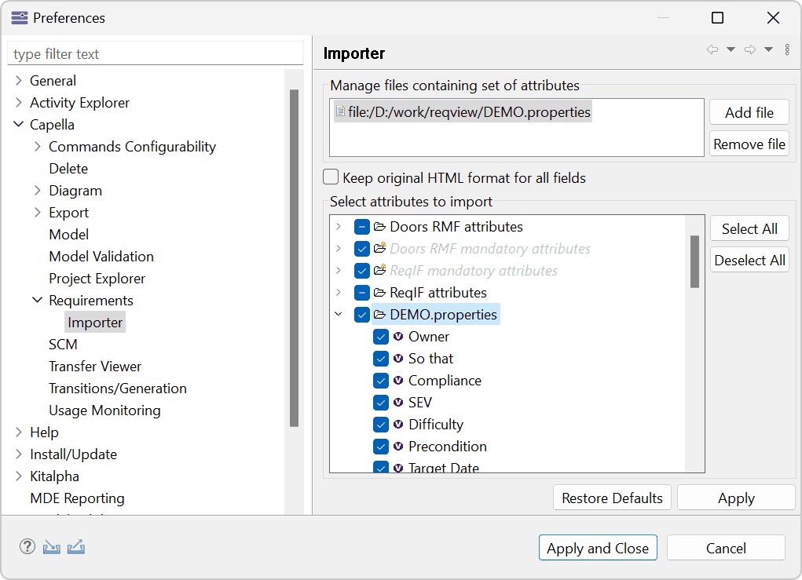Screen dimensions: 802x580
Task: Uncheck the Difficulty attribute checkbox
Action: click(x=380, y=424)
